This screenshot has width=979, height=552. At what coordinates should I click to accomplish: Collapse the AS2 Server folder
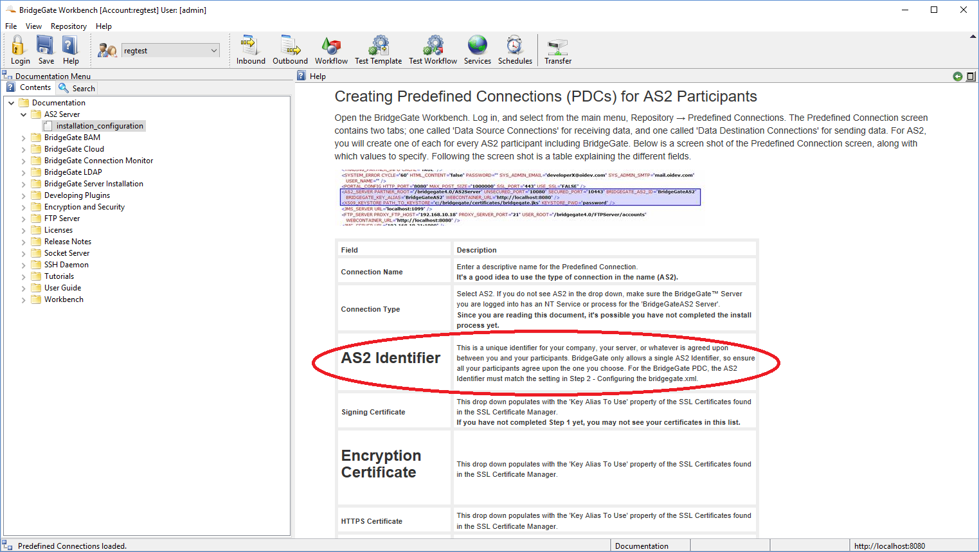pyautogui.click(x=24, y=114)
